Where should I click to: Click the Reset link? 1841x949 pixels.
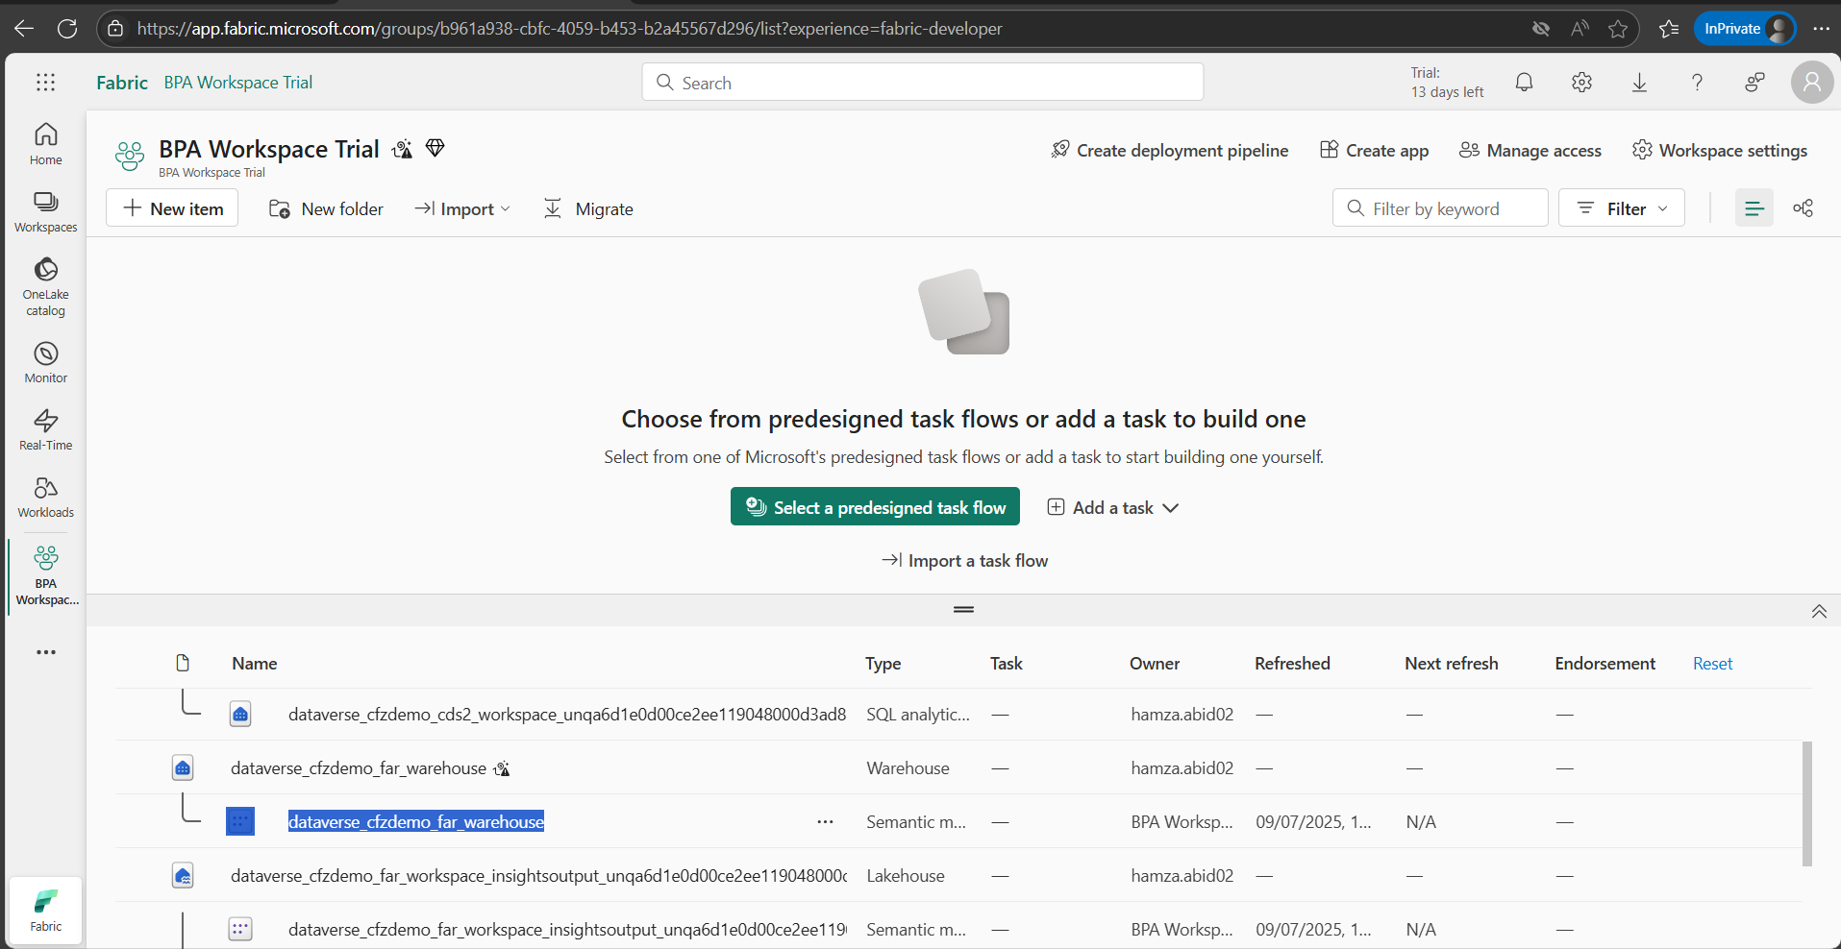[1712, 664]
